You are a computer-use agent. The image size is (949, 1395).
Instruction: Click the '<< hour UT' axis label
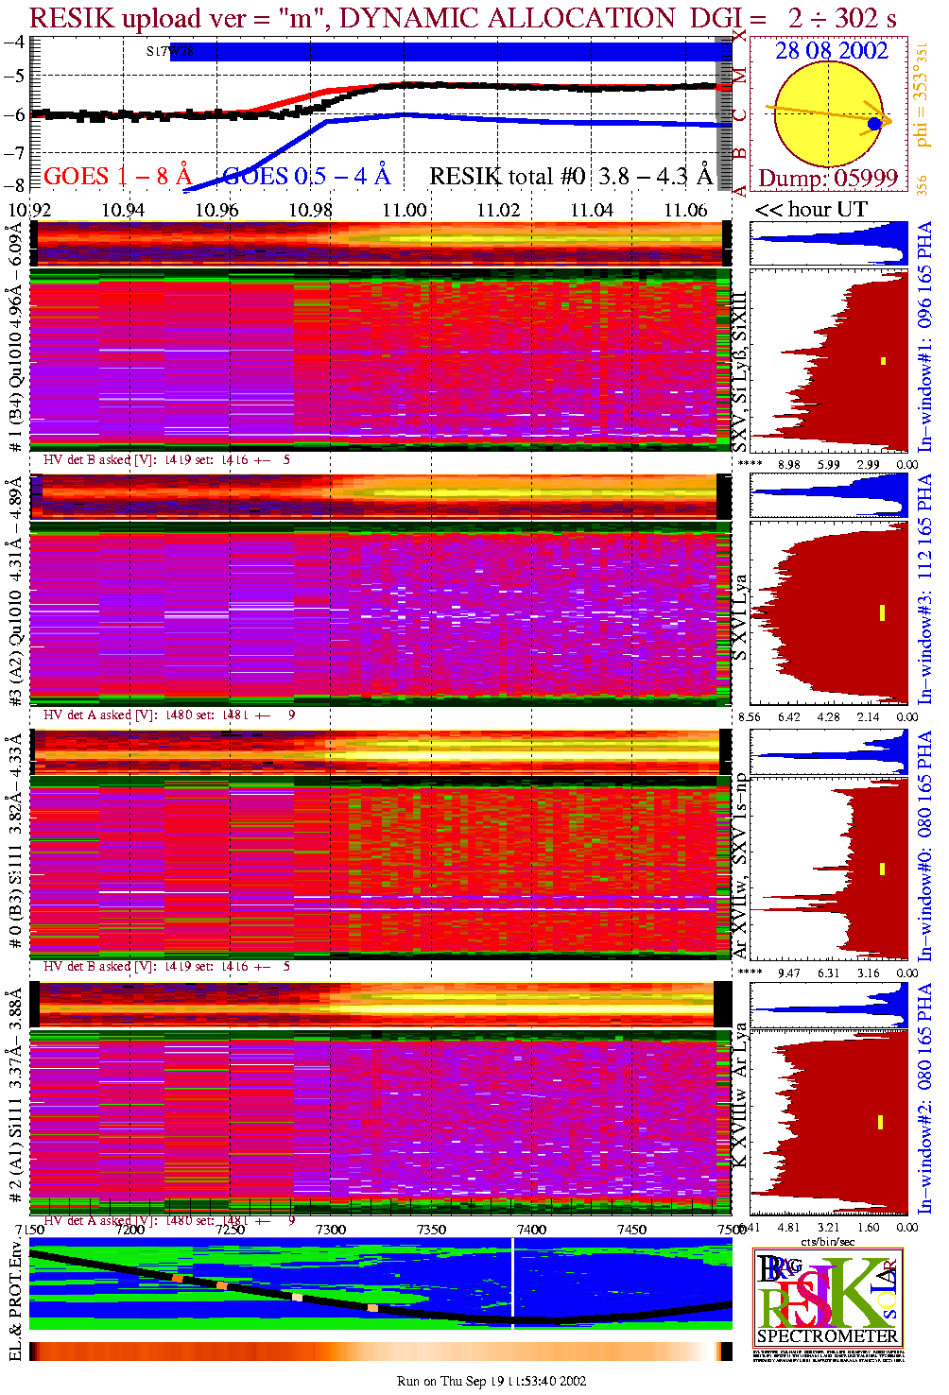[x=810, y=210]
